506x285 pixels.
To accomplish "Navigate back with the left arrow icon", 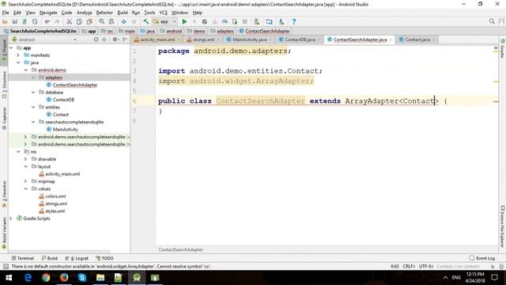I will click(123, 21).
